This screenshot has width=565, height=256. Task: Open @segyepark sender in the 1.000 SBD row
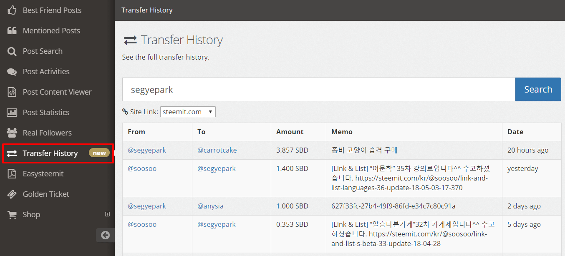coord(147,206)
